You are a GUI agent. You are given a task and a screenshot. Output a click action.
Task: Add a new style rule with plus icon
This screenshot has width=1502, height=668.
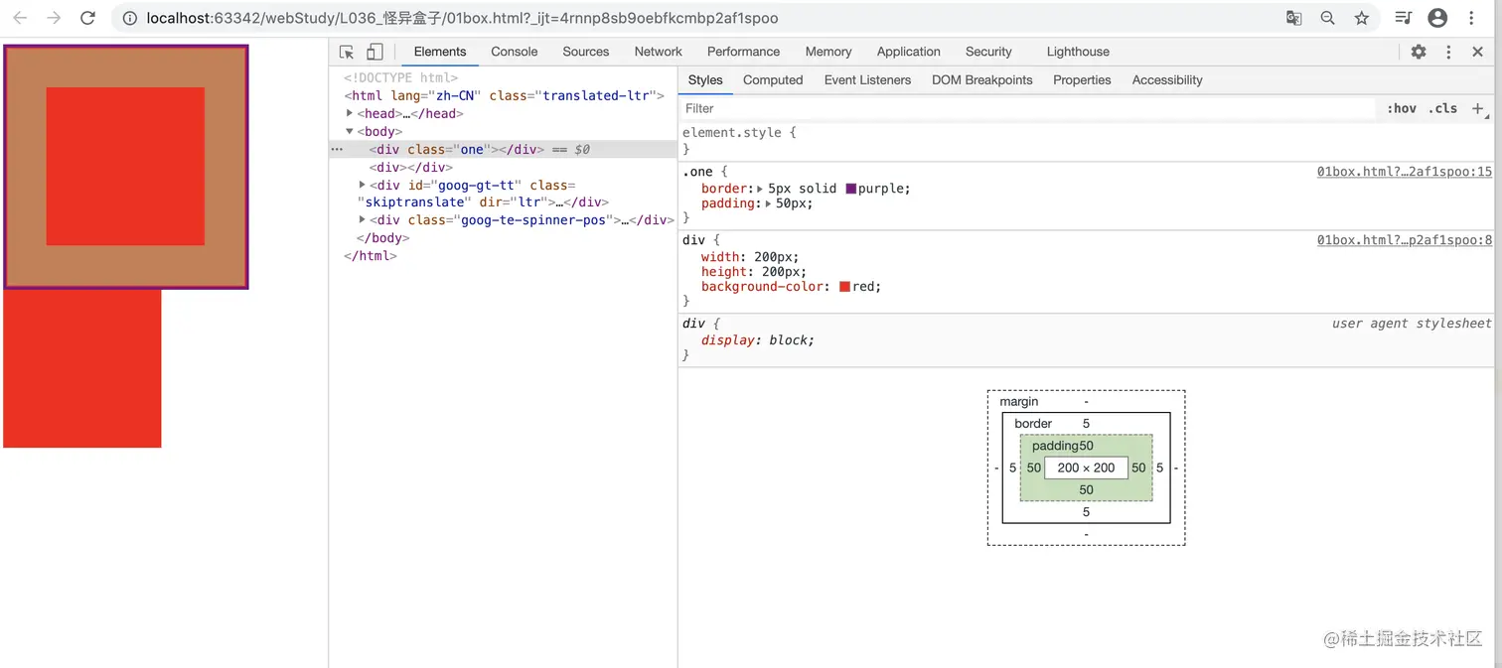click(1477, 108)
